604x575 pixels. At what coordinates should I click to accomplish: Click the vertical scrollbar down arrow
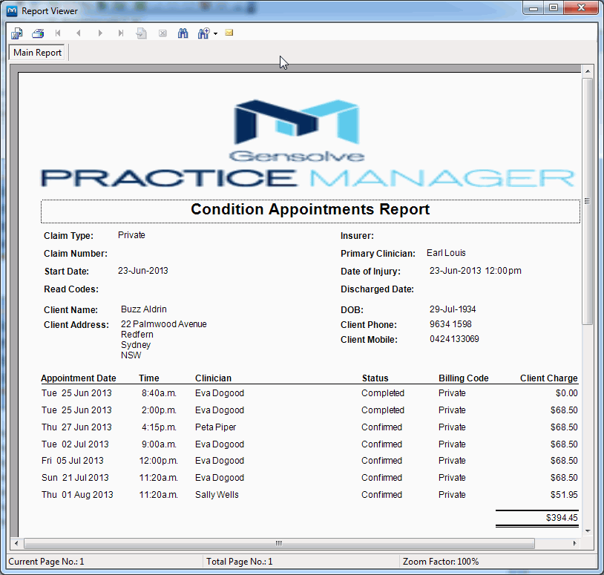click(589, 531)
